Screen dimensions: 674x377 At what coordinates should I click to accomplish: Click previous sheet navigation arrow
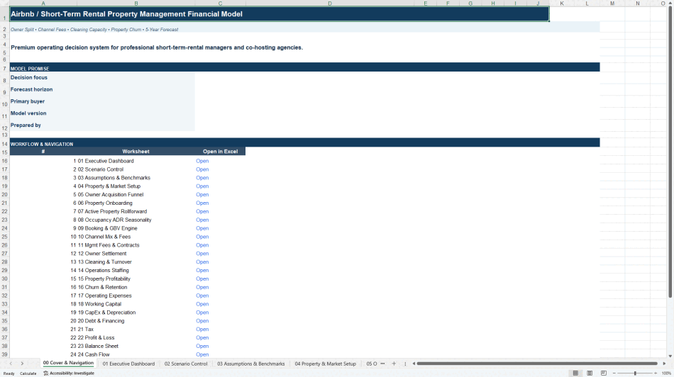point(11,364)
